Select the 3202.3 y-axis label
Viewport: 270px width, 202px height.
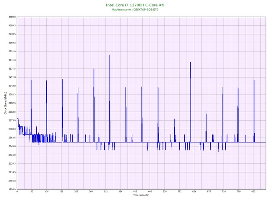pyautogui.click(x=12, y=95)
